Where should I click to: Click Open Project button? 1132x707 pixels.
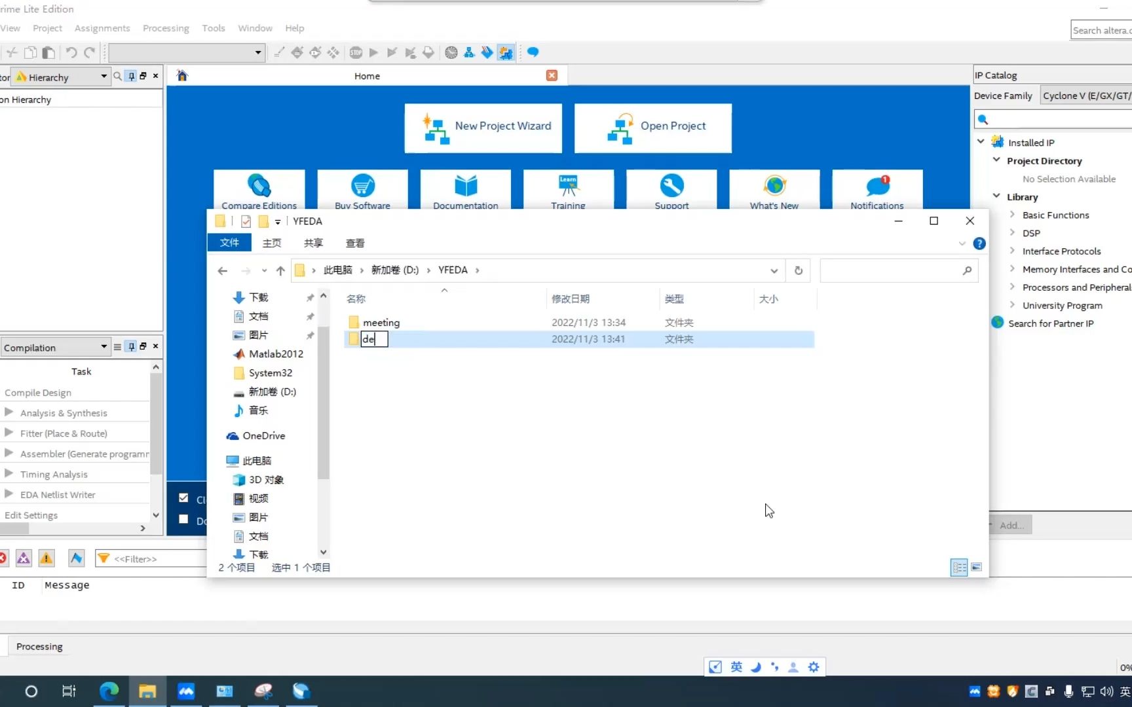click(x=653, y=128)
